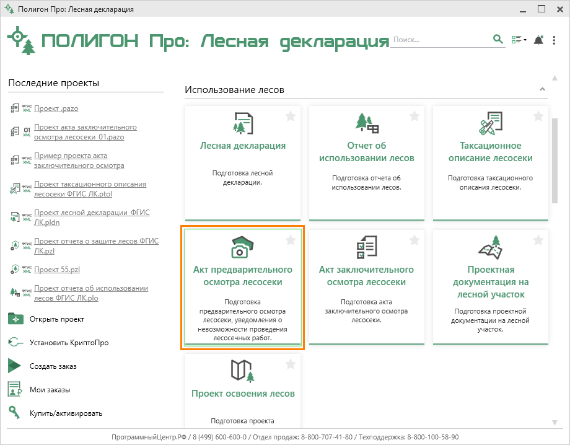Click the Полигон Про crosshair-tree logo
Screen dimensions: 570x445
(22, 40)
